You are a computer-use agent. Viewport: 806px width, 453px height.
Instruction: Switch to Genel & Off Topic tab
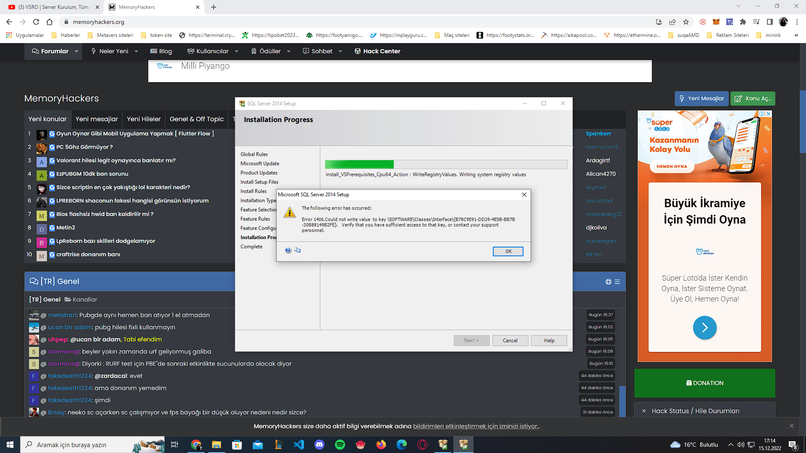tap(196, 119)
